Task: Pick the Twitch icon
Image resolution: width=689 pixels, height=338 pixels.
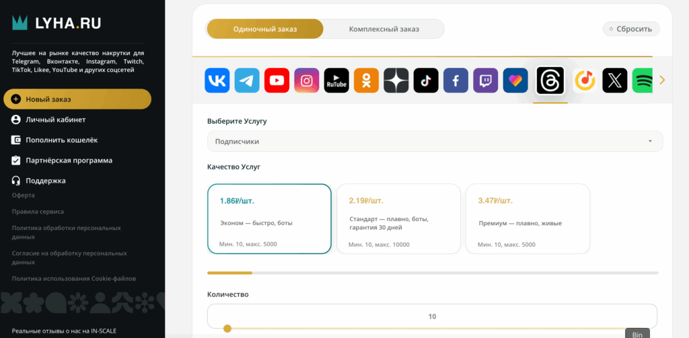Action: coord(486,81)
